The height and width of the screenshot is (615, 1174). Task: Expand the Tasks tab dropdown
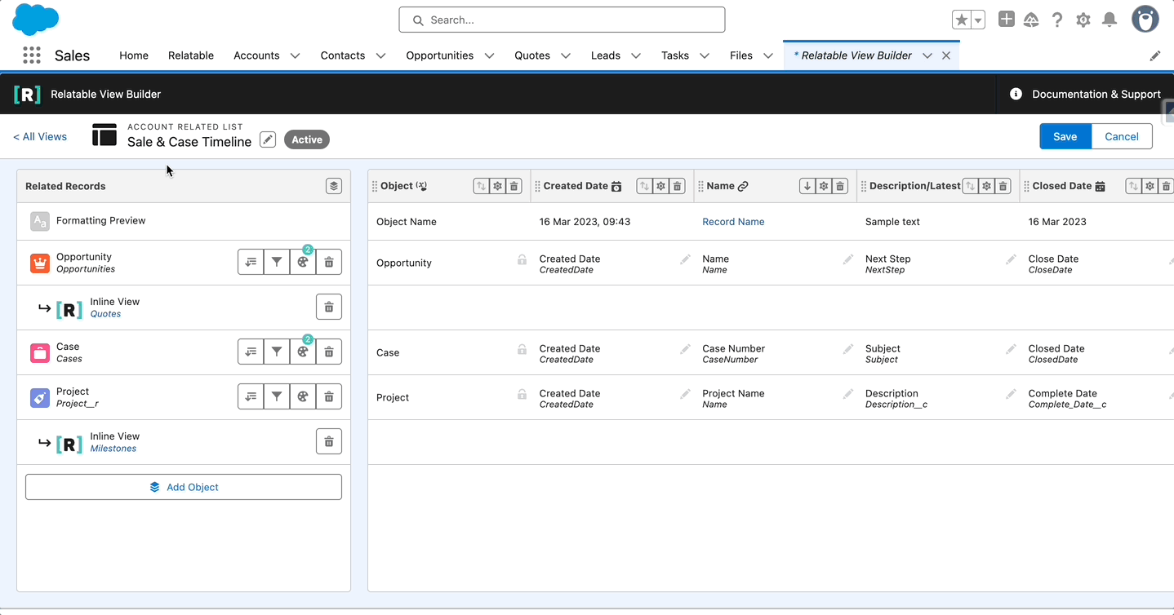coord(705,55)
